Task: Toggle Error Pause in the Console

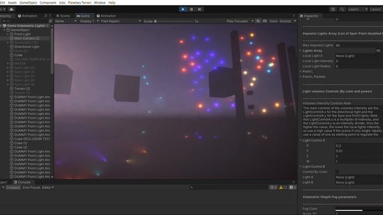Action: [x=31, y=188]
